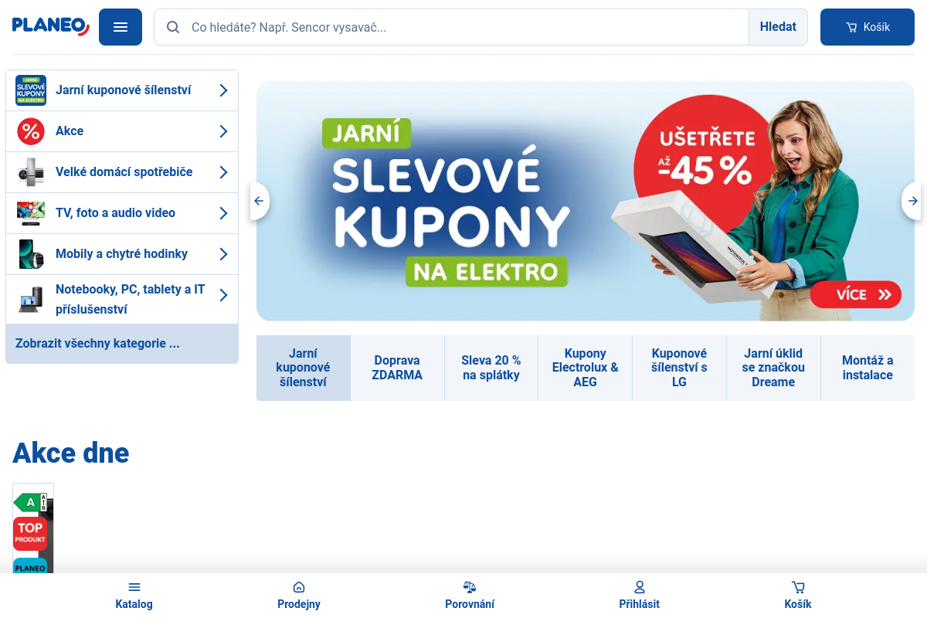
Task: Go to next banner slide arrow
Action: (x=912, y=201)
